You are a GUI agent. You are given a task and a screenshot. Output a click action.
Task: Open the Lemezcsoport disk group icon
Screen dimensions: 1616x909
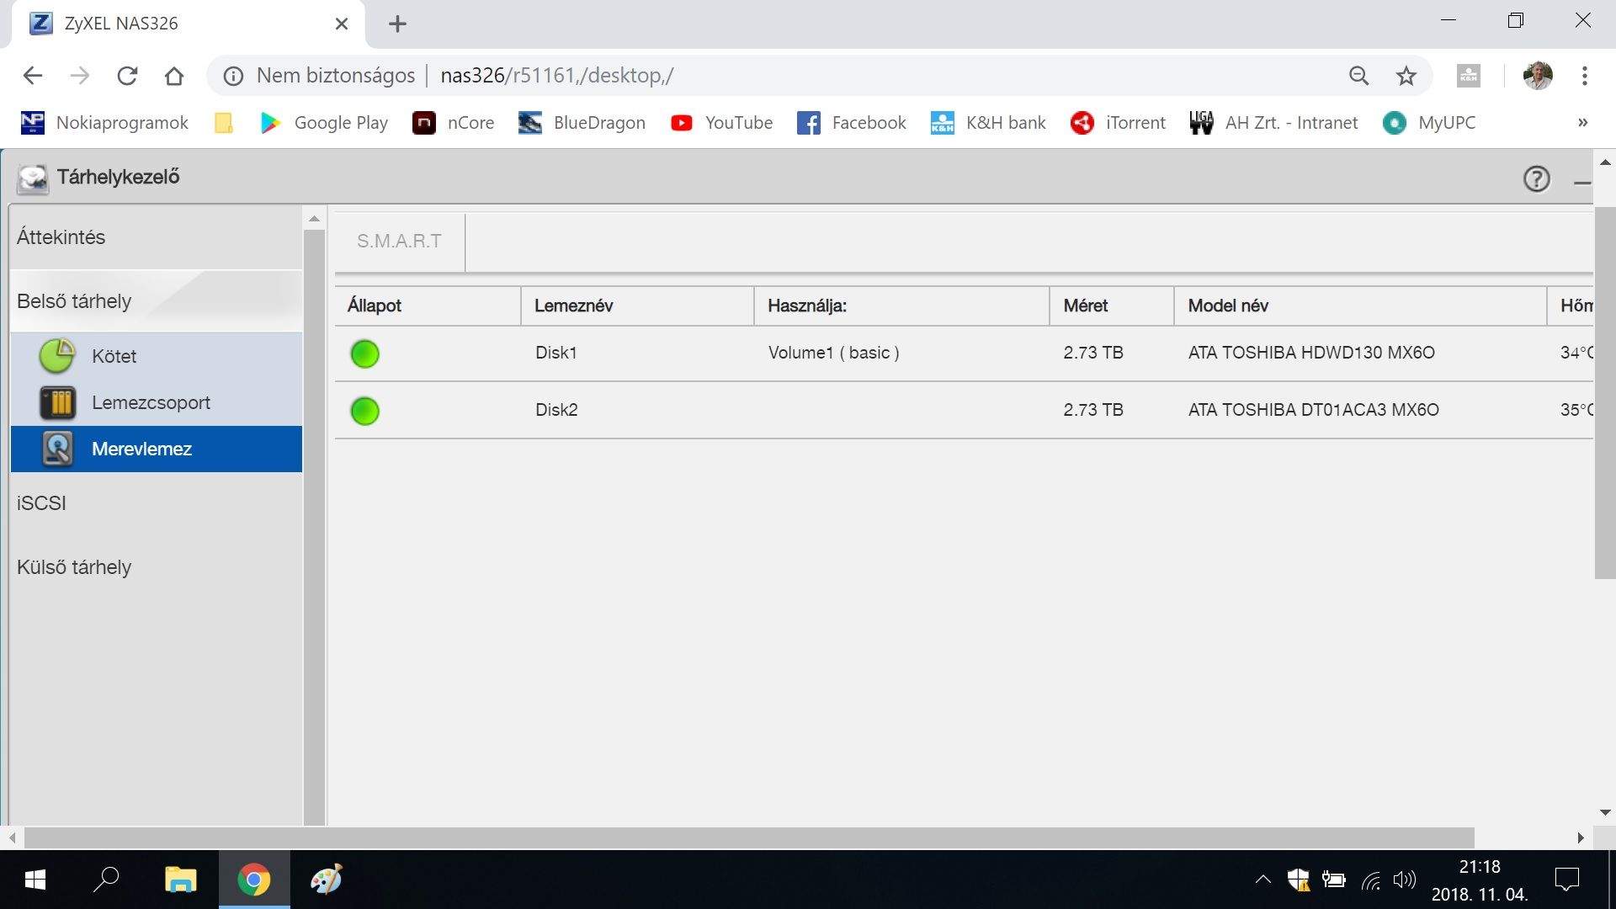coord(57,402)
